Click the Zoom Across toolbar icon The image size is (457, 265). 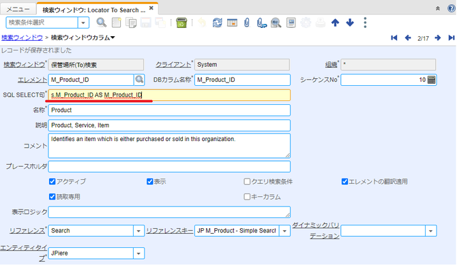click(276, 22)
